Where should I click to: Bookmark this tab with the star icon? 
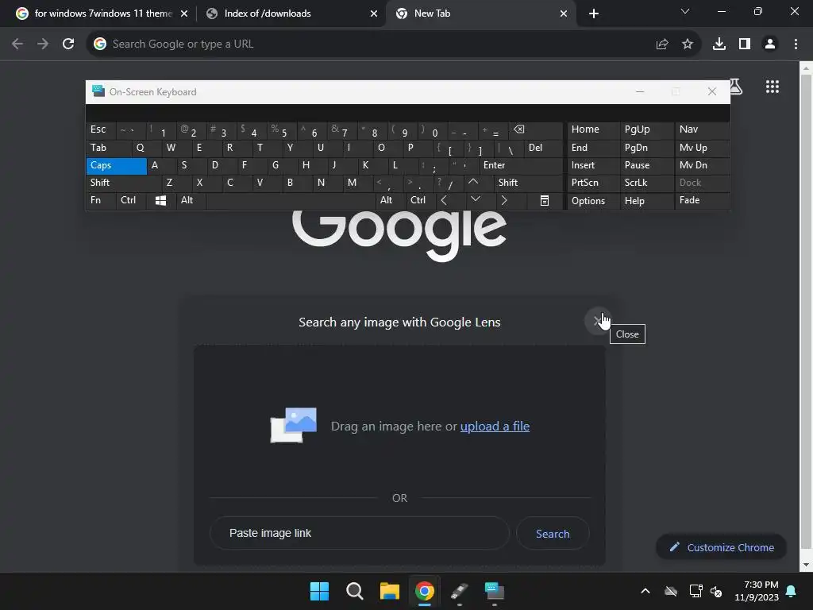coord(688,44)
